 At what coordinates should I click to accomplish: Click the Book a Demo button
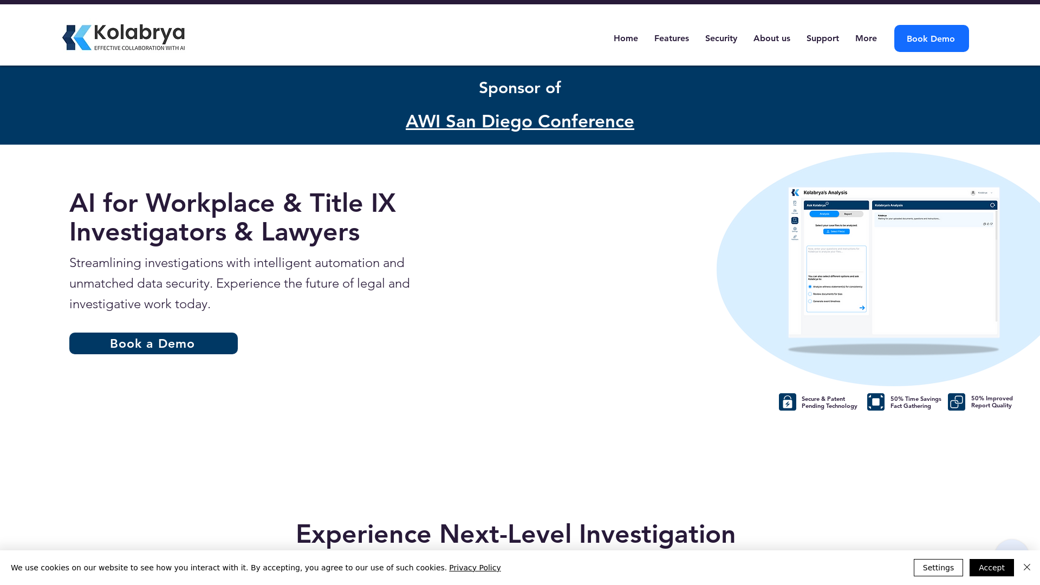tap(153, 343)
